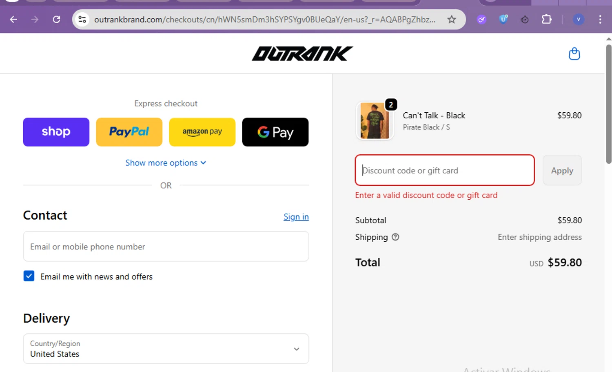
Task: Choose Google Pay express checkout
Action: click(x=275, y=132)
